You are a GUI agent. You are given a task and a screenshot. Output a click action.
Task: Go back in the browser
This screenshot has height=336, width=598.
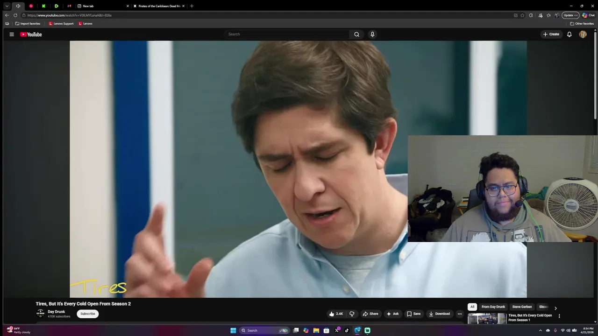7,15
